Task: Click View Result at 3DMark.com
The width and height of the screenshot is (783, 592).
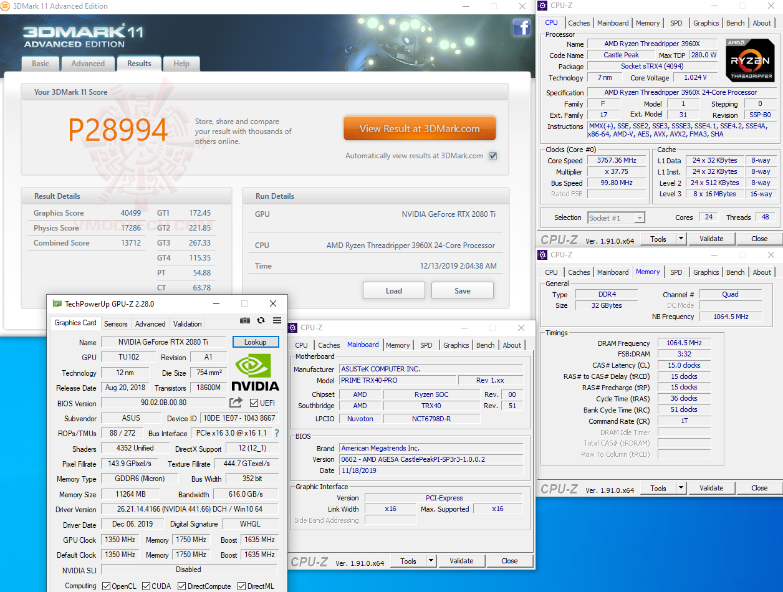Action: click(x=420, y=128)
